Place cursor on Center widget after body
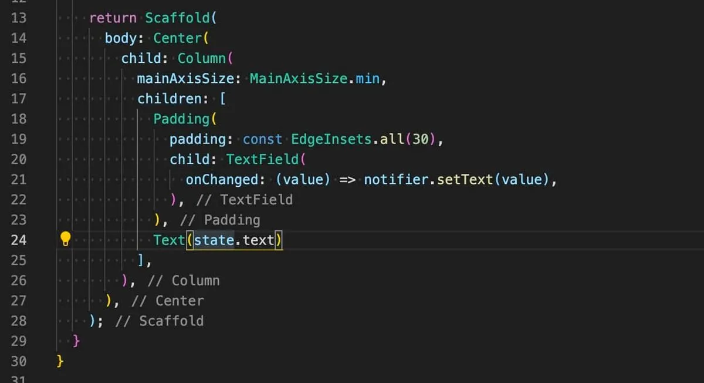704x383 pixels. (177, 38)
